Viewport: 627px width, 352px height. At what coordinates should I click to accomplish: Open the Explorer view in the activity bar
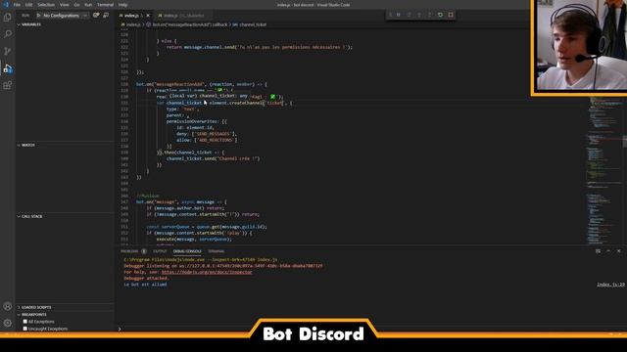[7, 18]
